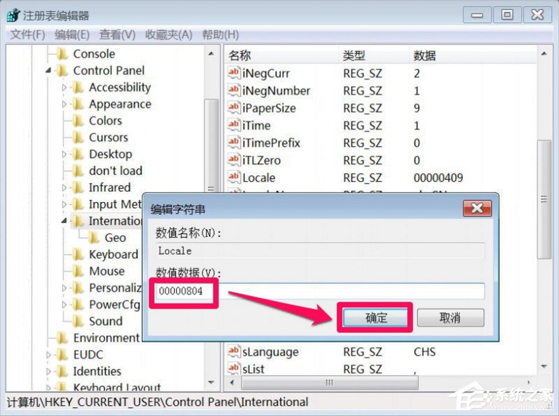The image size is (559, 416).
Task: Click the 取消 button
Action: pyautogui.click(x=451, y=318)
